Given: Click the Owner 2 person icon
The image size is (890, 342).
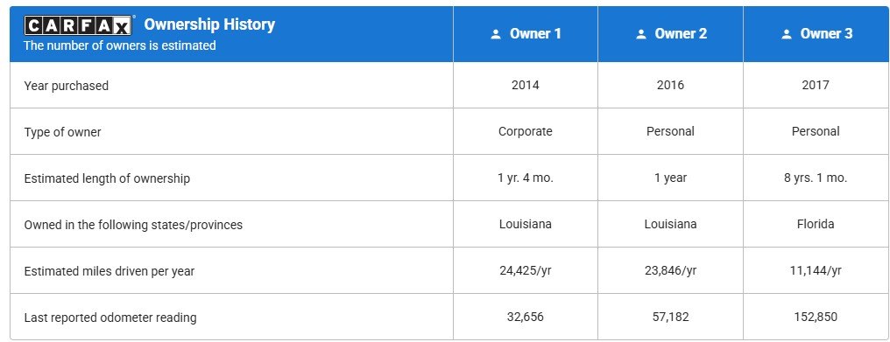Looking at the screenshot, I should 641,35.
